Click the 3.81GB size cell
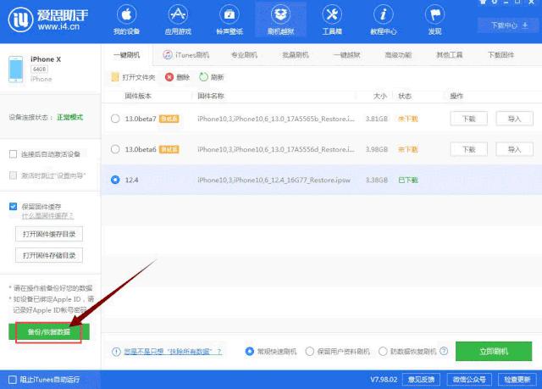 (x=376, y=119)
